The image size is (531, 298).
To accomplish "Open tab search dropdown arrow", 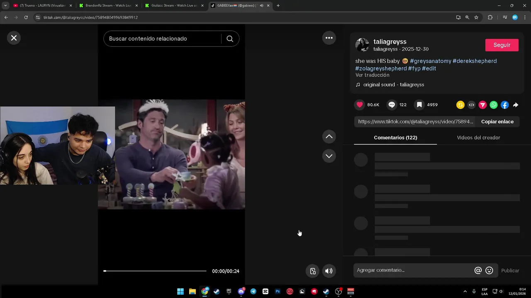I will (5, 5).
